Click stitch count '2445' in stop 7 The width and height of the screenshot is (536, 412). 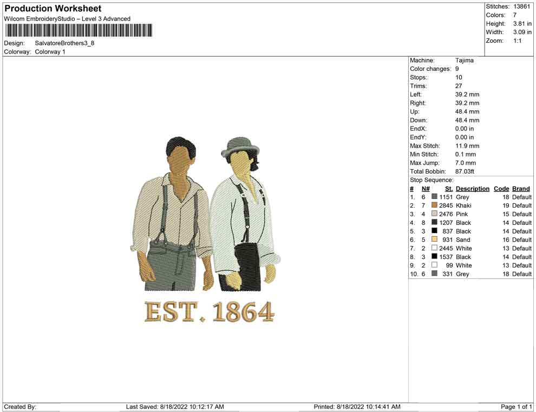[x=446, y=248]
